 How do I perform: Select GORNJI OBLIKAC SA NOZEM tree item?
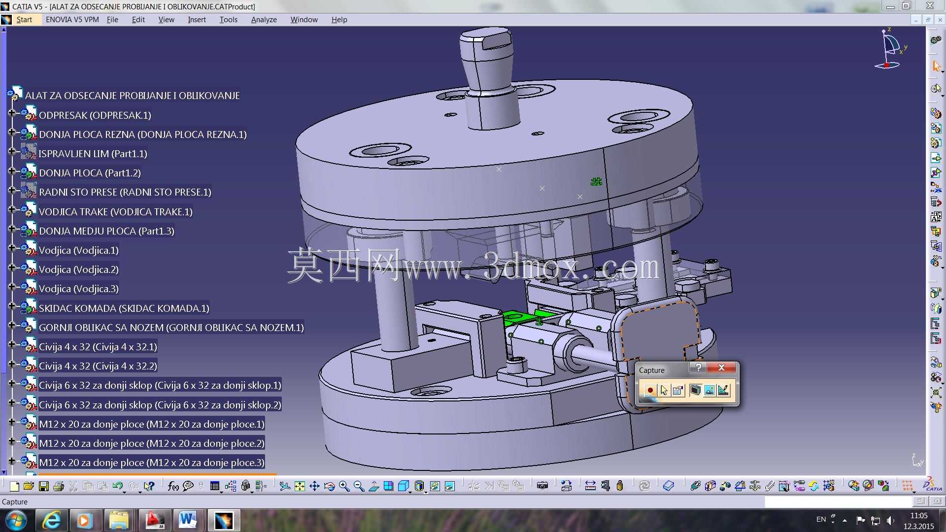point(171,328)
